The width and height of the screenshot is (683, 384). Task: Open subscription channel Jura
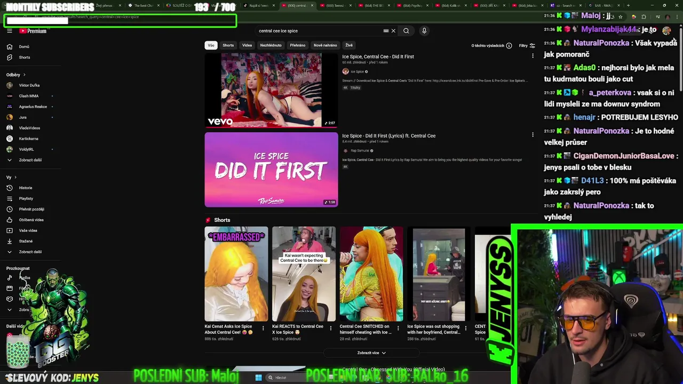22,117
